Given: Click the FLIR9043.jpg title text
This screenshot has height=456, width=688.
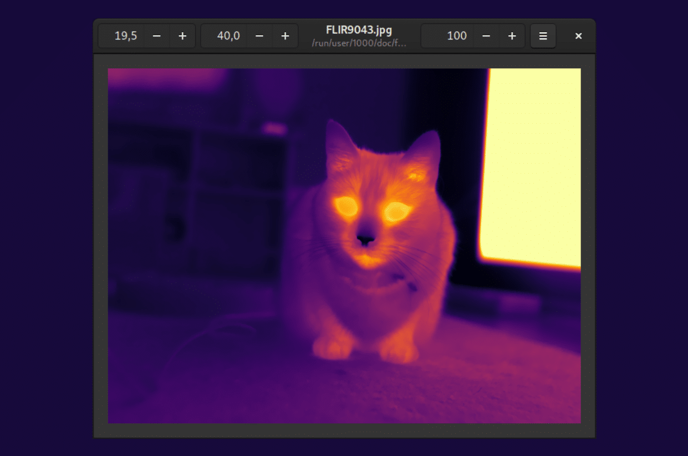Looking at the screenshot, I should 359,31.
